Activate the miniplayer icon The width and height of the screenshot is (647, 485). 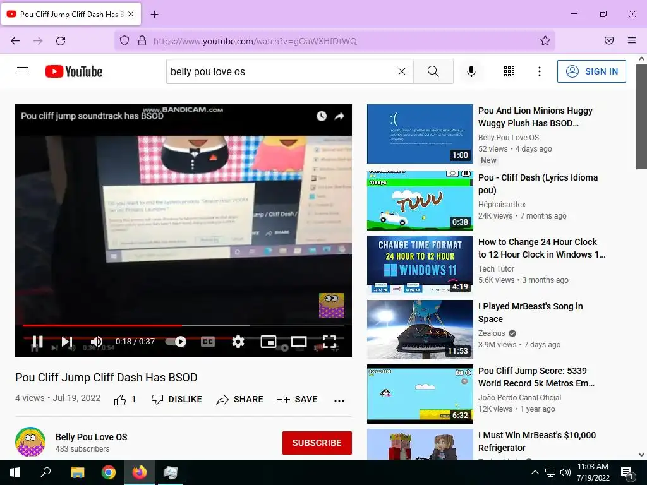click(x=268, y=342)
